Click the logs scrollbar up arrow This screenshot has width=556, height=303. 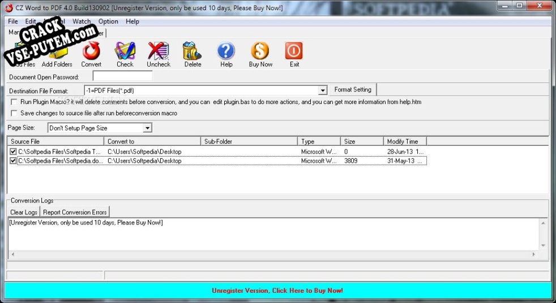(x=543, y=223)
